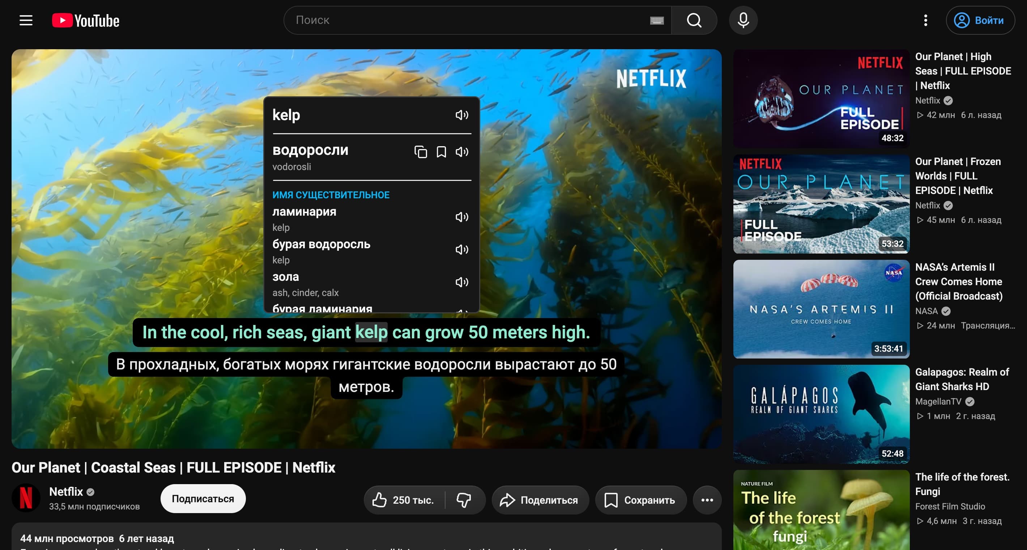
Task: Copy the translation водоросли
Action: click(x=421, y=152)
